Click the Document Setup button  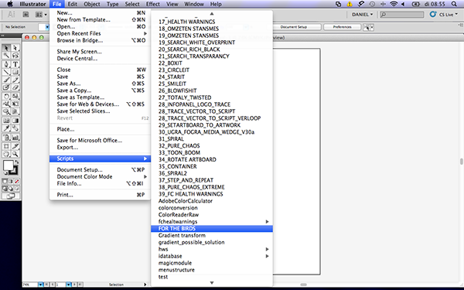[296, 27]
